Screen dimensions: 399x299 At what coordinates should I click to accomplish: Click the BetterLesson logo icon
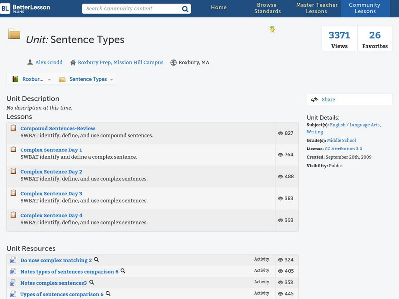tap(5, 9)
